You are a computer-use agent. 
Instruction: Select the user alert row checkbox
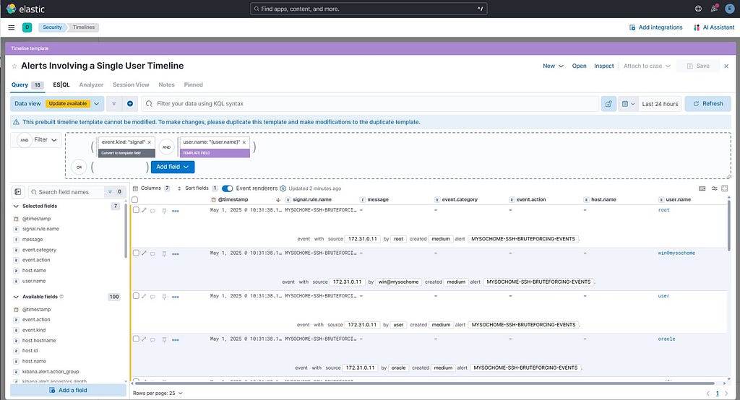click(136, 296)
